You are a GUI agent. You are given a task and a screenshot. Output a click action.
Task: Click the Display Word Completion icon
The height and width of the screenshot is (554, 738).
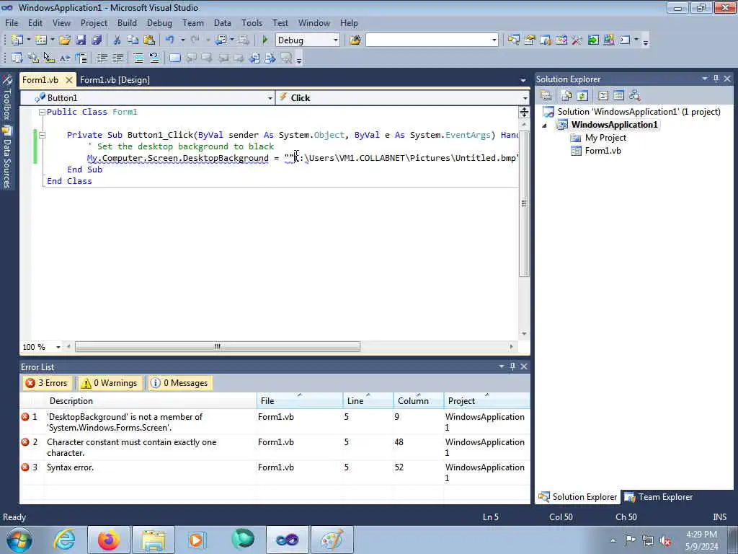(65, 58)
